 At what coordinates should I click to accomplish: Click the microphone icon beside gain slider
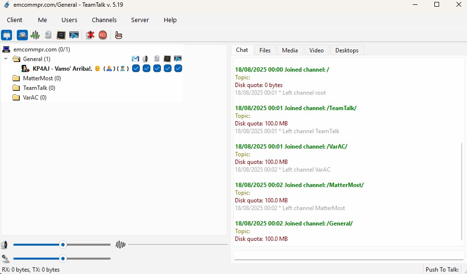[5, 259]
